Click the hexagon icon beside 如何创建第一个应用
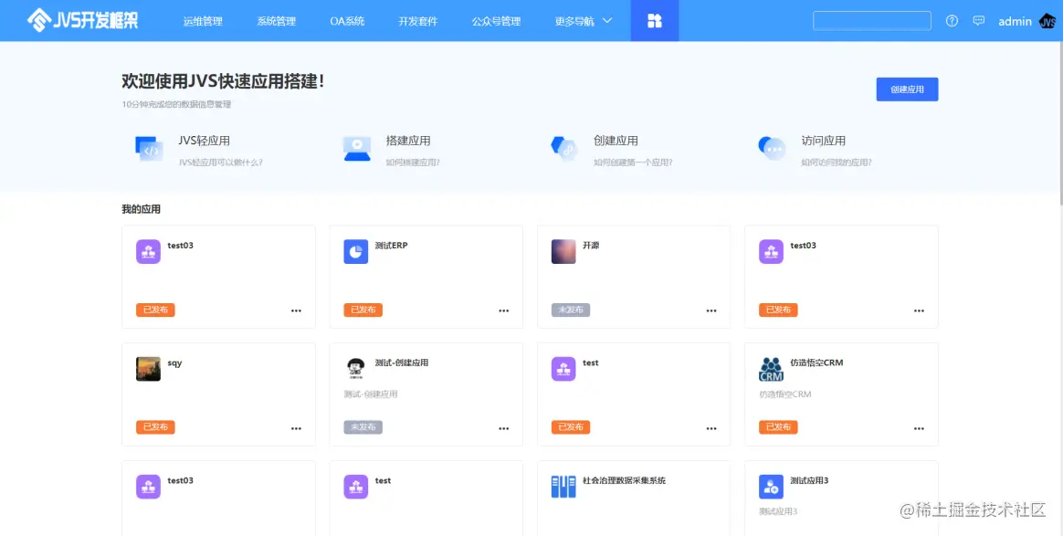This screenshot has width=1063, height=536. pyautogui.click(x=564, y=149)
